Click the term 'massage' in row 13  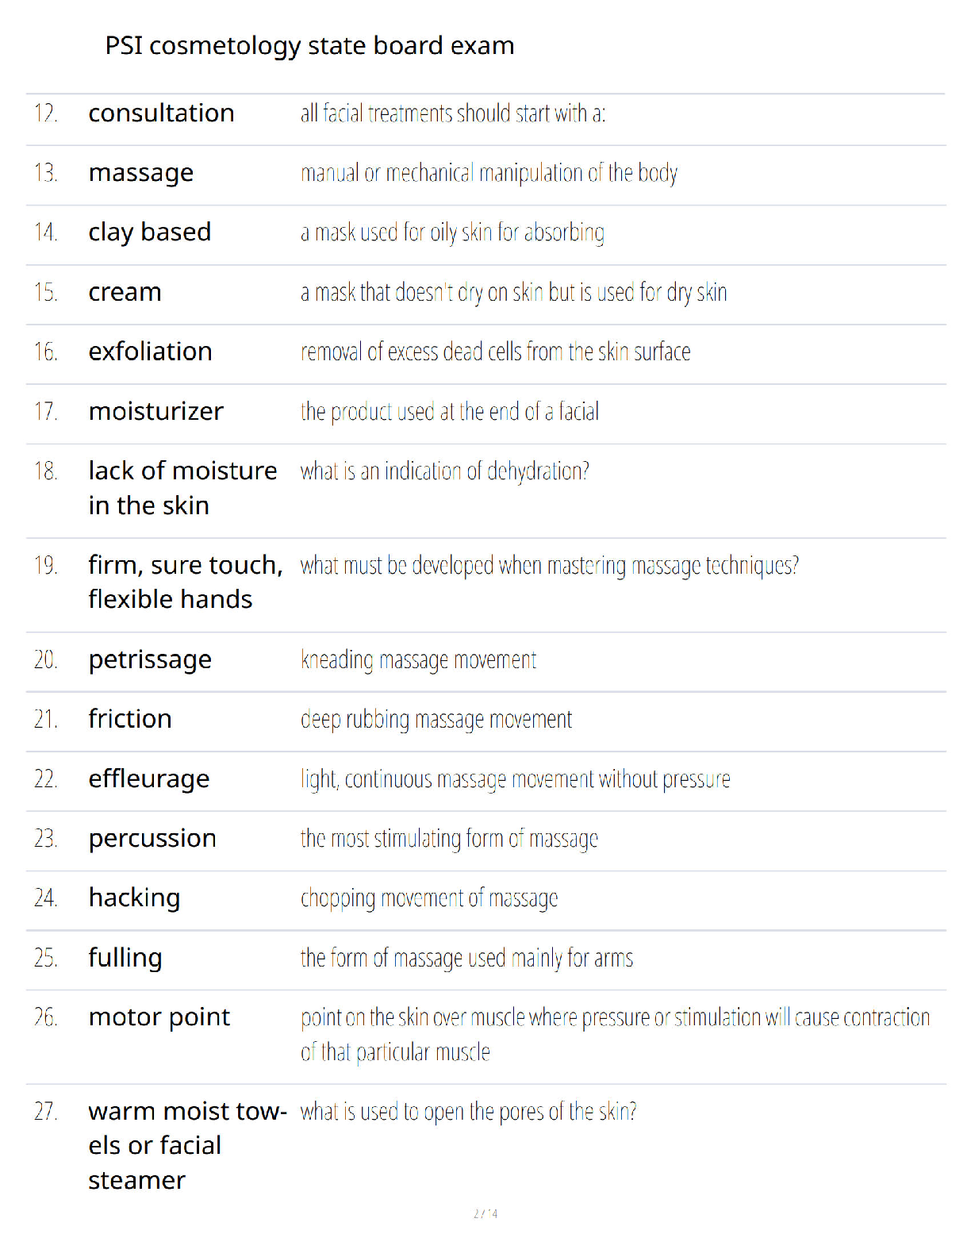(141, 173)
